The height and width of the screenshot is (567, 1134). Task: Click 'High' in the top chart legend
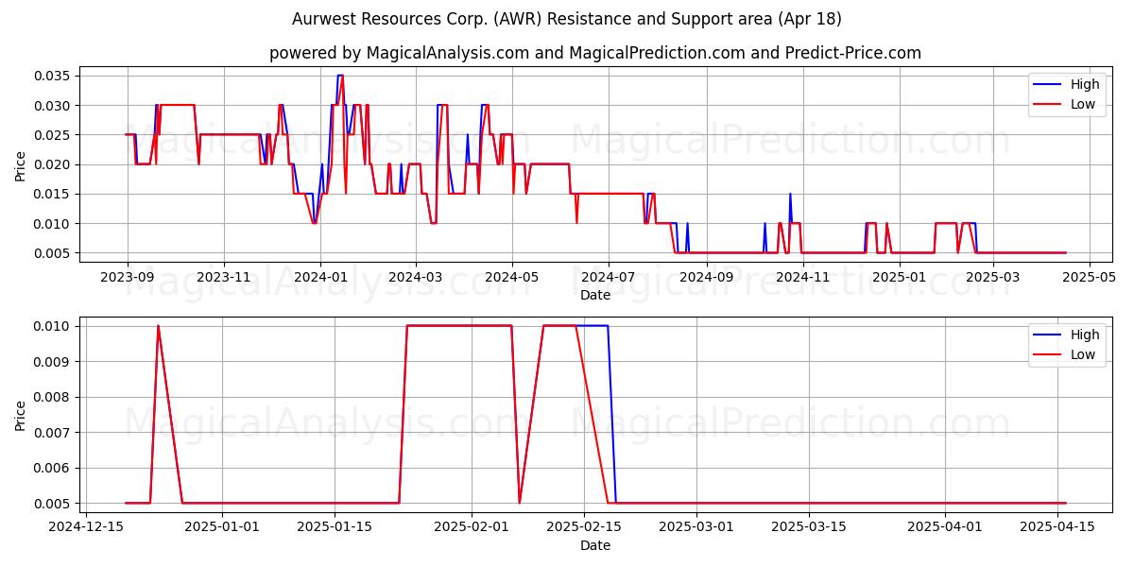1084,84
